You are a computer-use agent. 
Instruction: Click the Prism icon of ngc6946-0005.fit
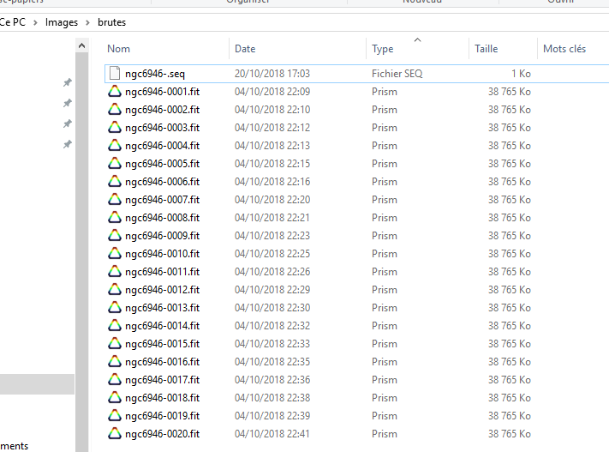tap(115, 163)
